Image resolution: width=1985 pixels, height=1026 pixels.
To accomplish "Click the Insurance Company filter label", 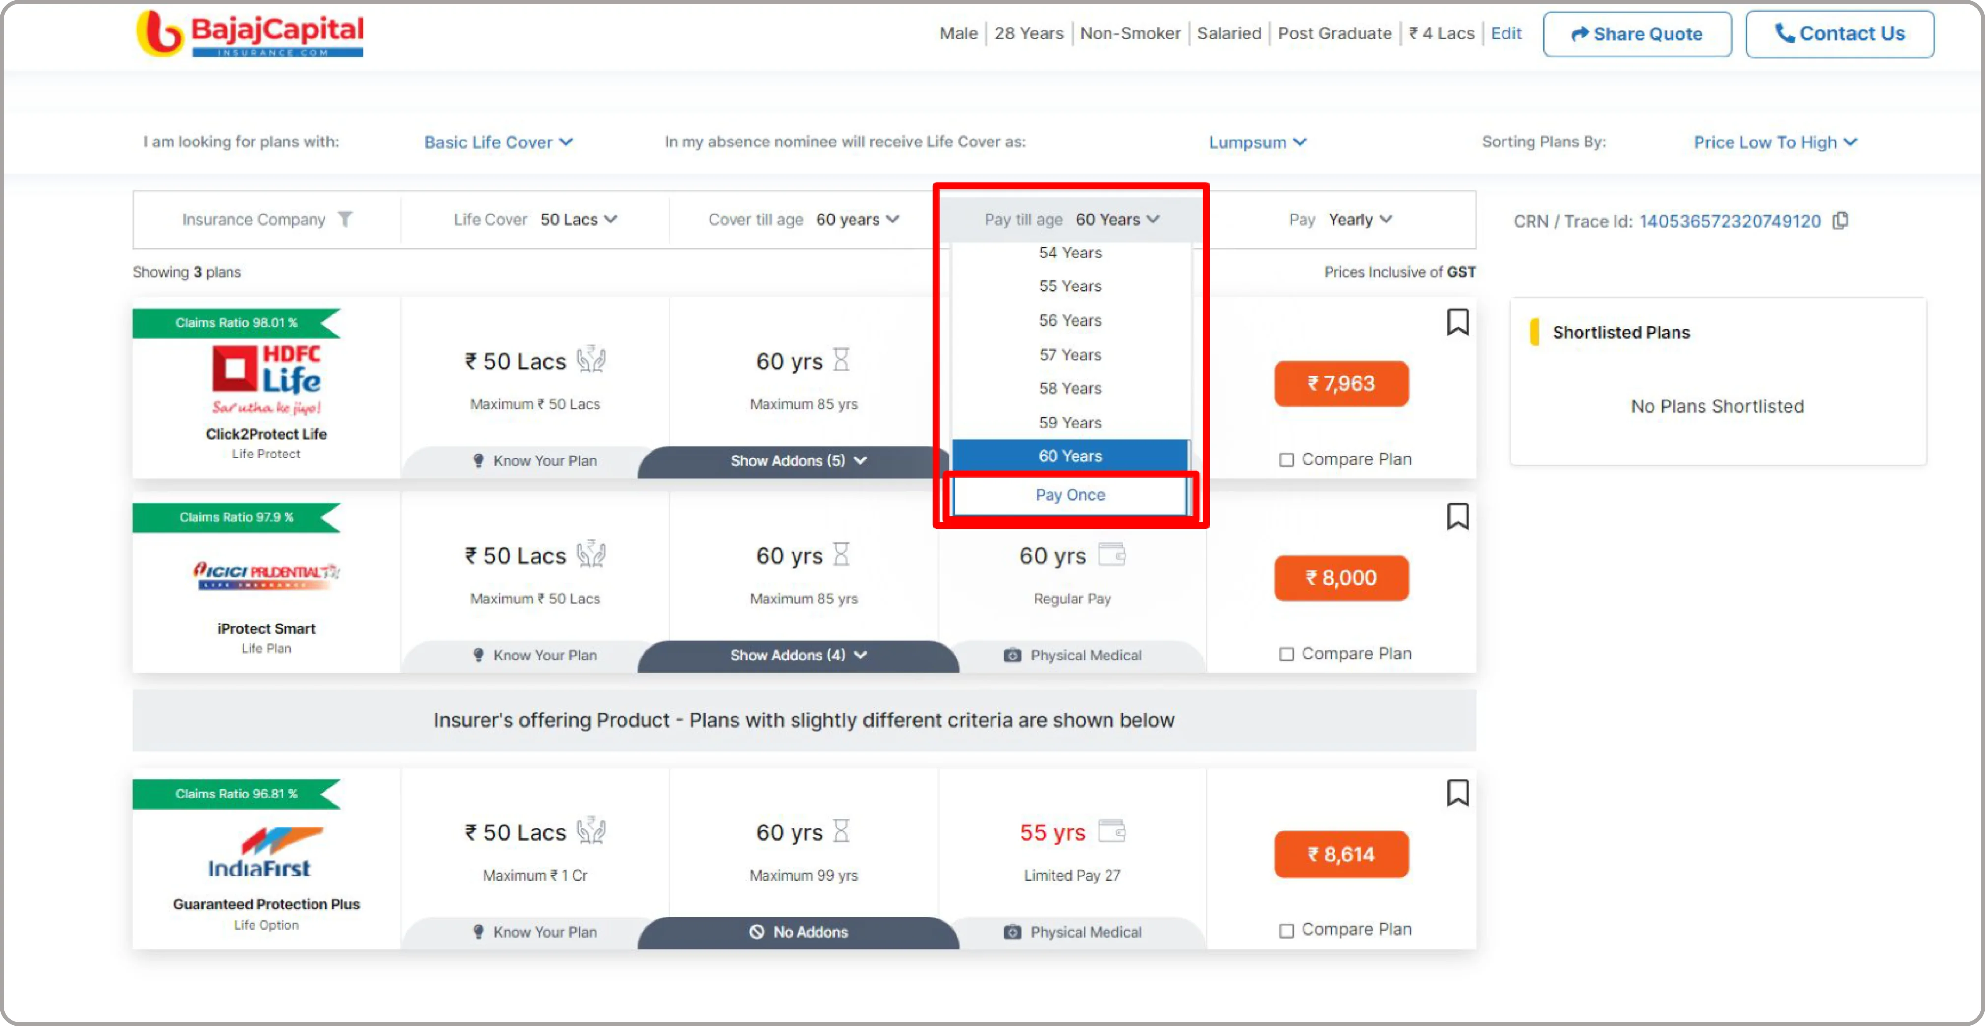I will click(254, 220).
